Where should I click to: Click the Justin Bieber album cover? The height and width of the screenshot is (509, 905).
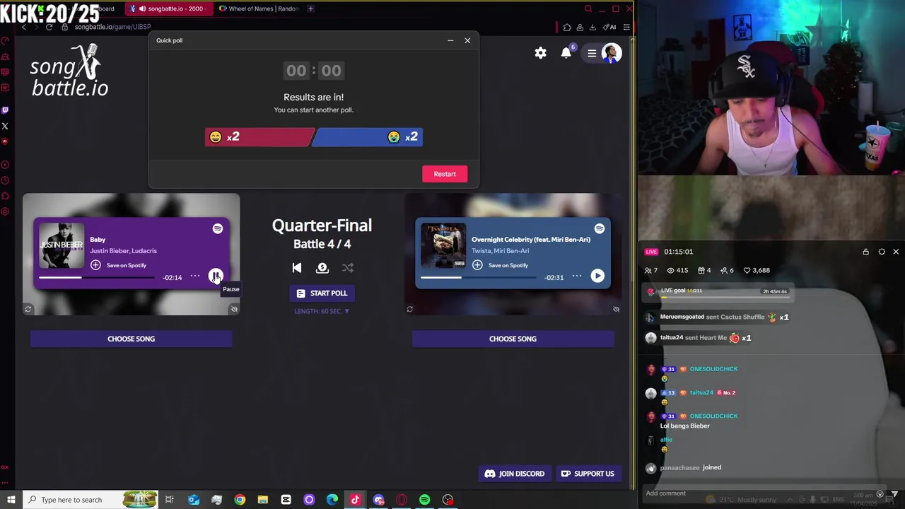pos(62,245)
